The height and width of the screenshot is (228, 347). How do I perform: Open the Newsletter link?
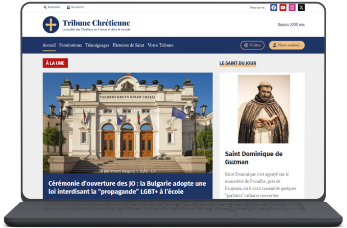click(x=75, y=7)
